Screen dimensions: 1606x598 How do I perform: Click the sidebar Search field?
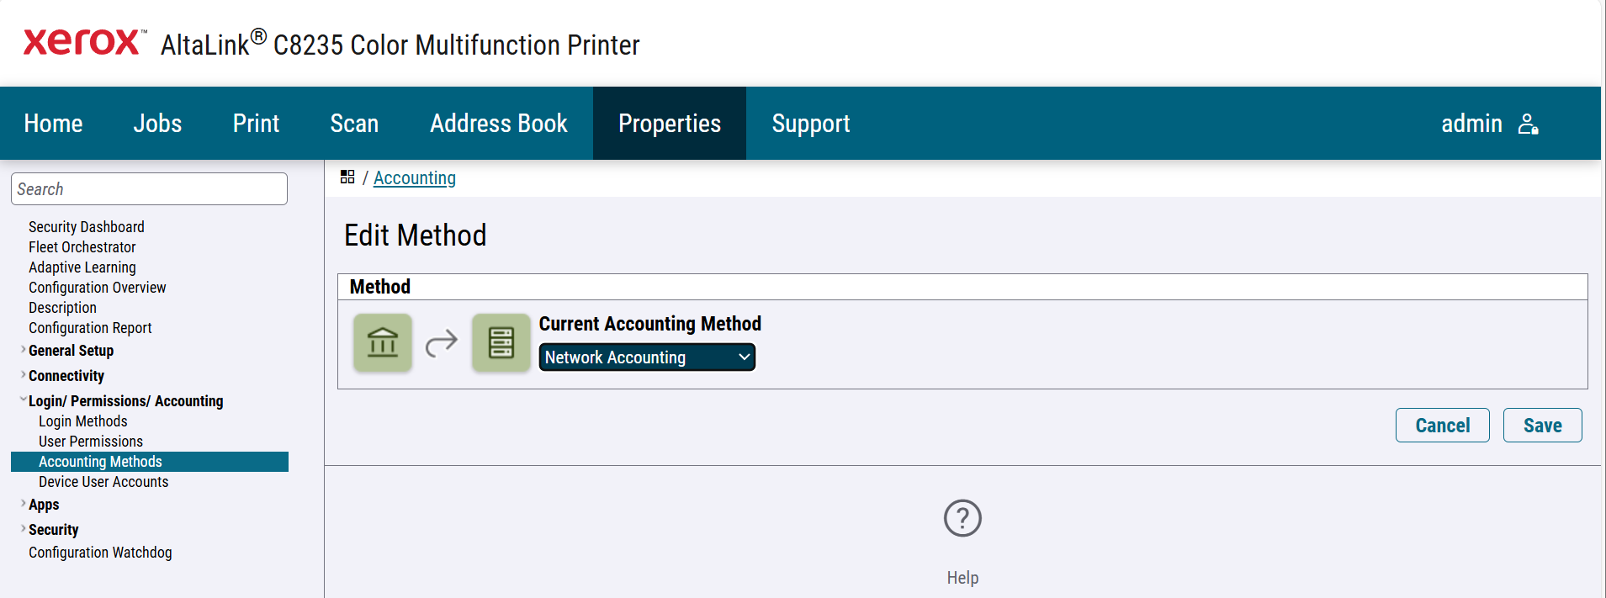(x=149, y=189)
